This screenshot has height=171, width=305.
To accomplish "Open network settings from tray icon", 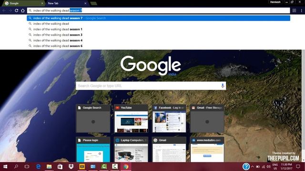I will [x=264, y=167].
